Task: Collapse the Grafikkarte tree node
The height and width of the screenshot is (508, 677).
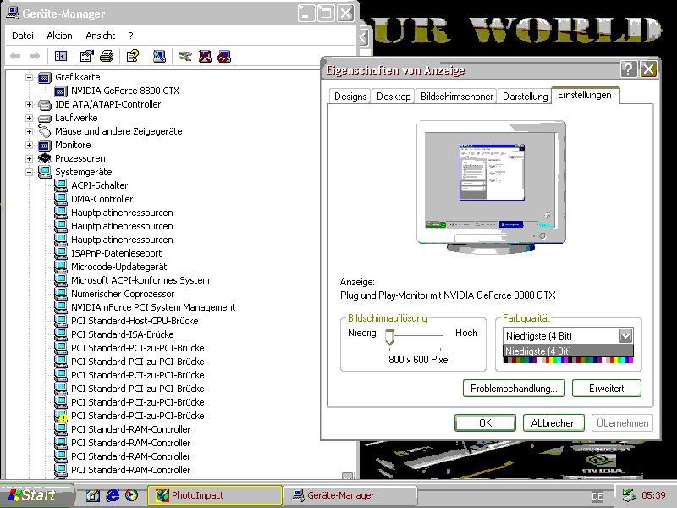Action: [x=29, y=78]
